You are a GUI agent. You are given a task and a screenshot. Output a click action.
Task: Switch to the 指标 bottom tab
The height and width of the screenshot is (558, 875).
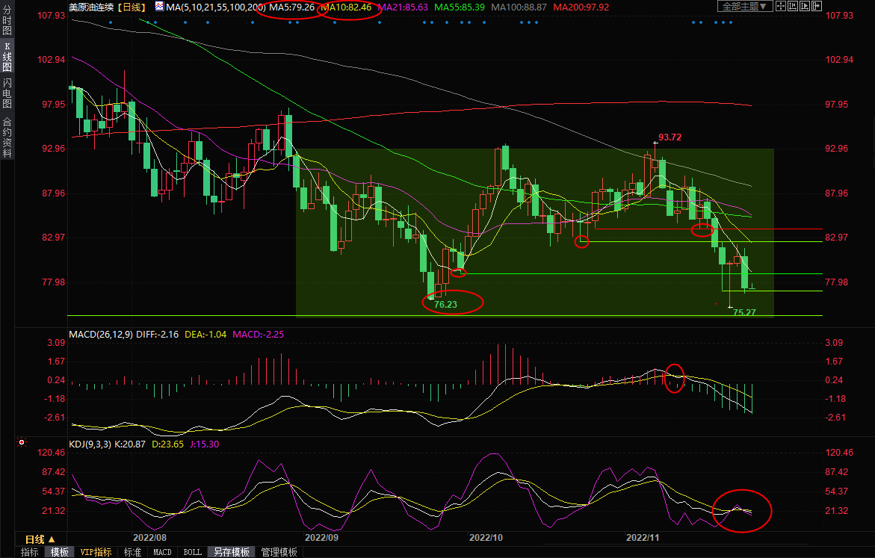[x=30, y=552]
